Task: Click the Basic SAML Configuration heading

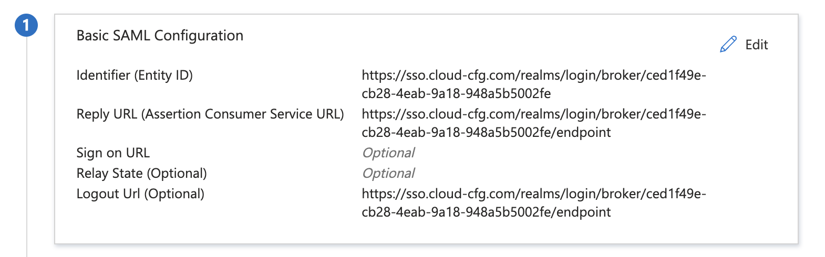Action: (160, 36)
